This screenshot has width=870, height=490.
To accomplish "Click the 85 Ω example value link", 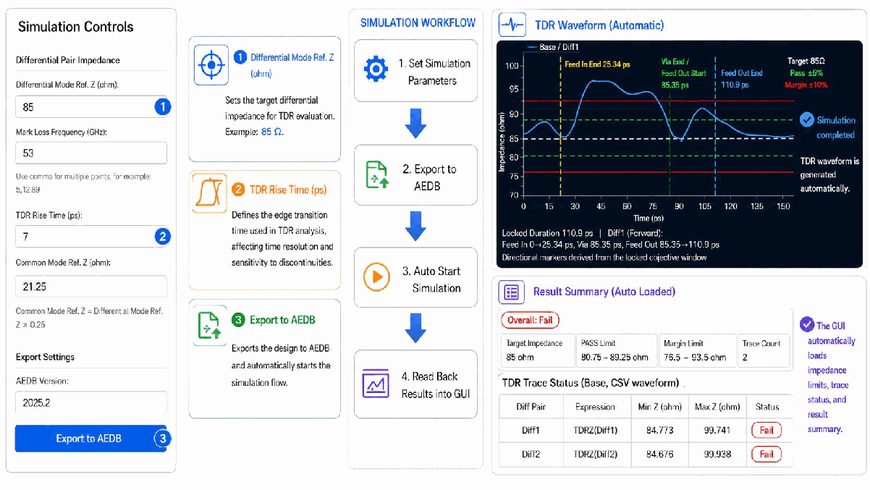I will point(271,132).
